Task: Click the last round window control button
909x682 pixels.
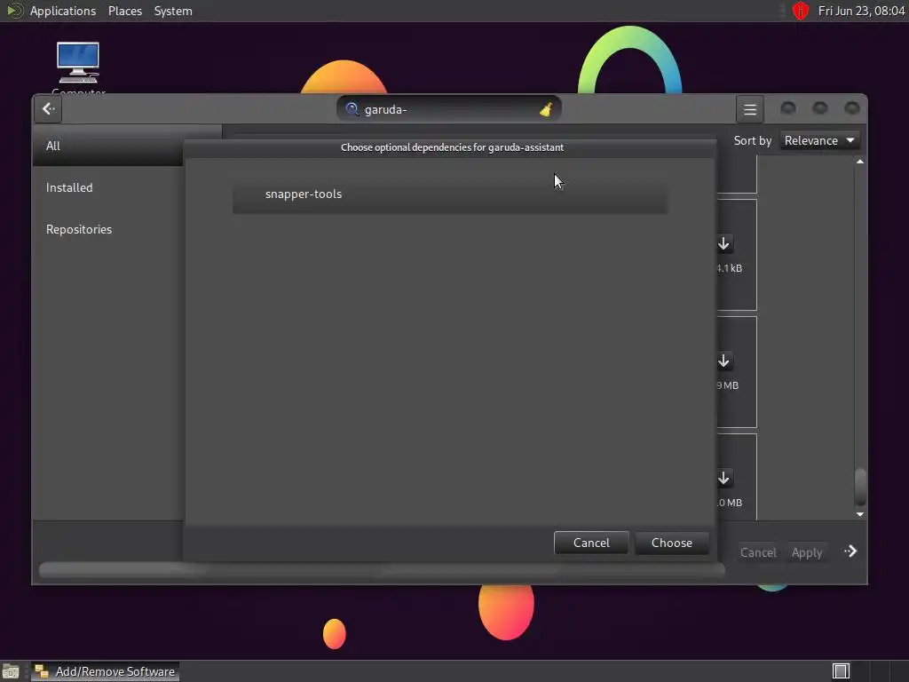Action: tap(851, 107)
